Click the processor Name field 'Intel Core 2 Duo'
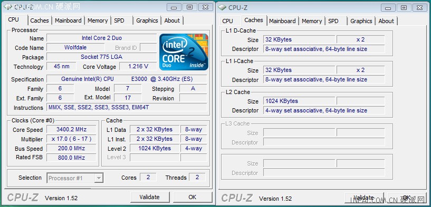431x207 pixels. pyautogui.click(x=102, y=38)
